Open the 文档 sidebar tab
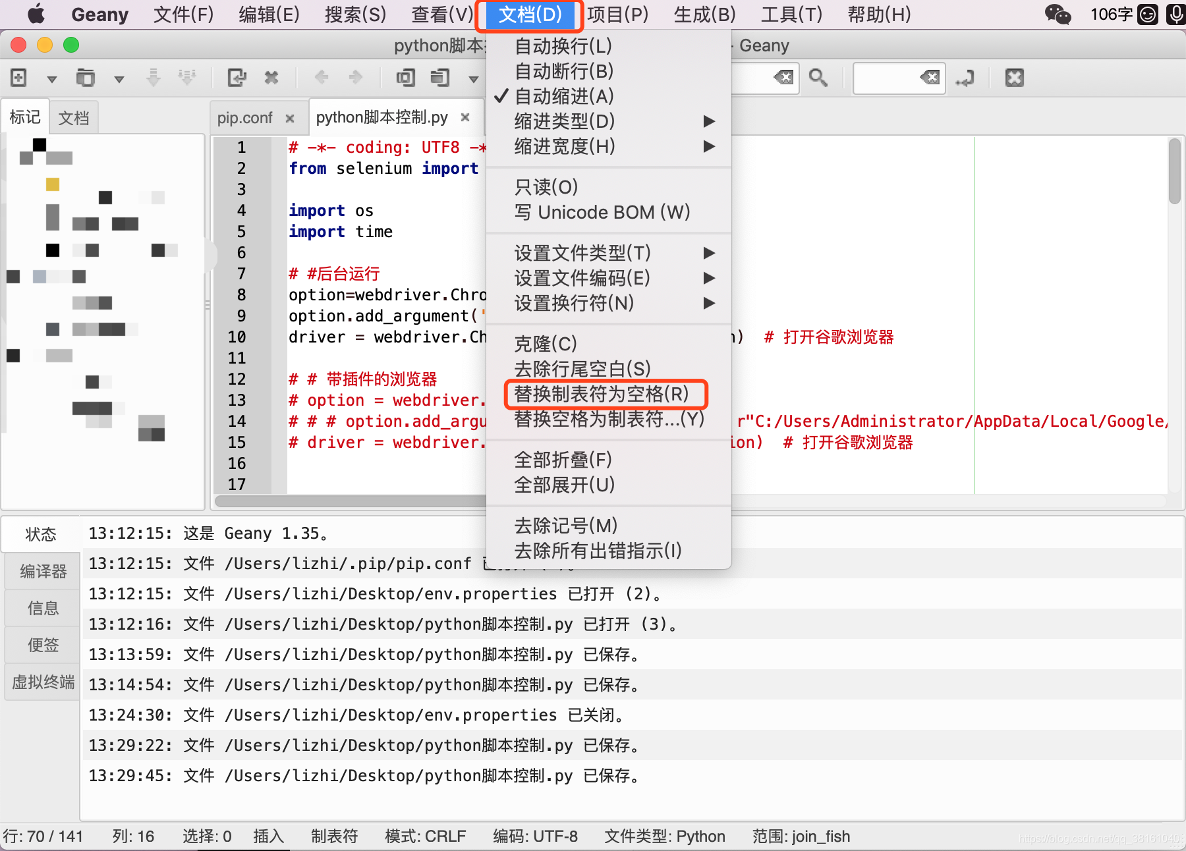Image resolution: width=1186 pixels, height=851 pixels. click(x=74, y=118)
